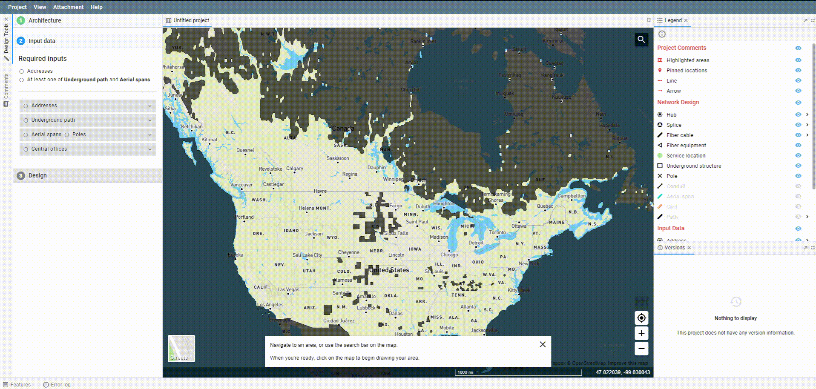Toggle visibility of Fiber equipment
816x389 pixels.
point(798,145)
